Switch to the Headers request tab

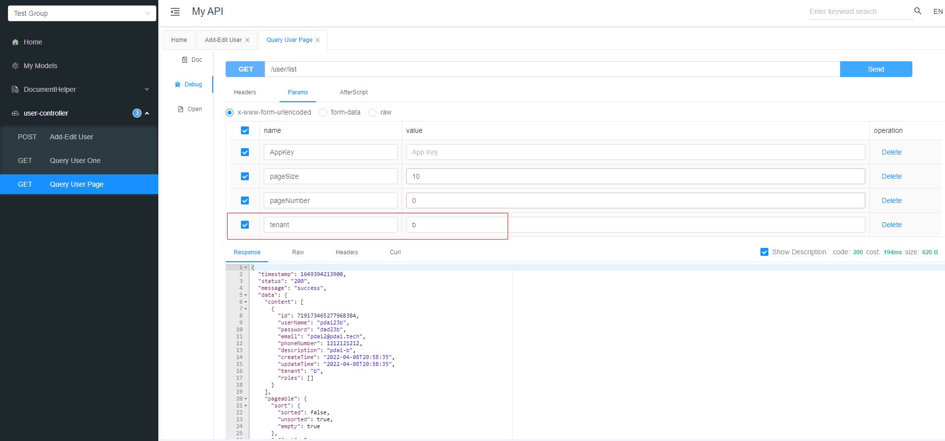245,92
